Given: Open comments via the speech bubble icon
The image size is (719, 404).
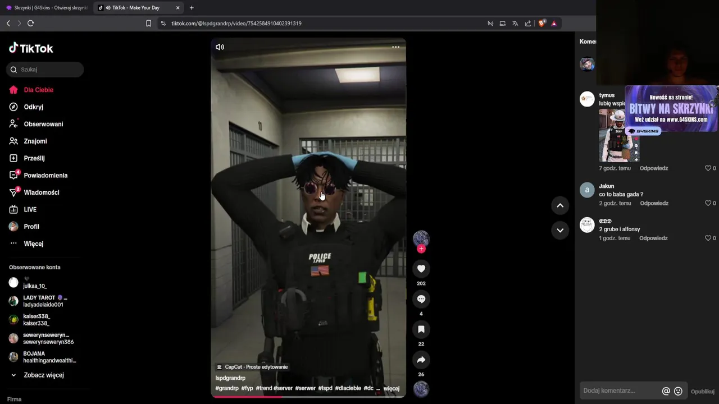Looking at the screenshot, I should (421, 299).
